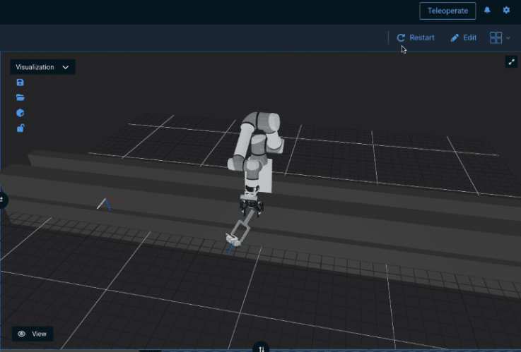Click the grid layout icon
521x352 pixels.
coord(496,37)
